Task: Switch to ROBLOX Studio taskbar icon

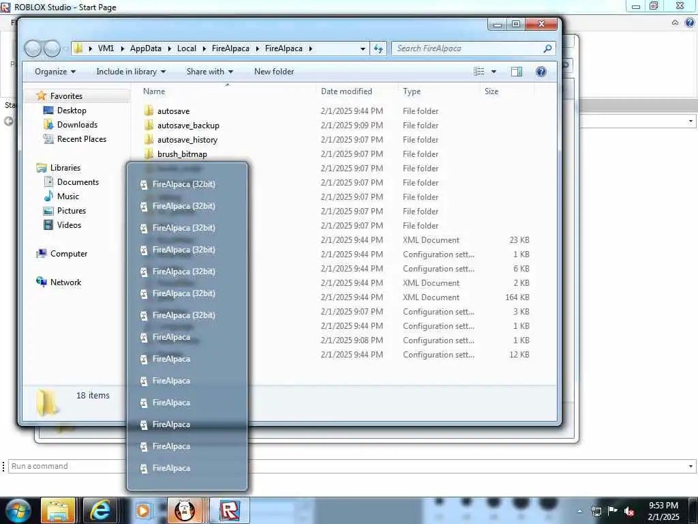Action: (229, 510)
